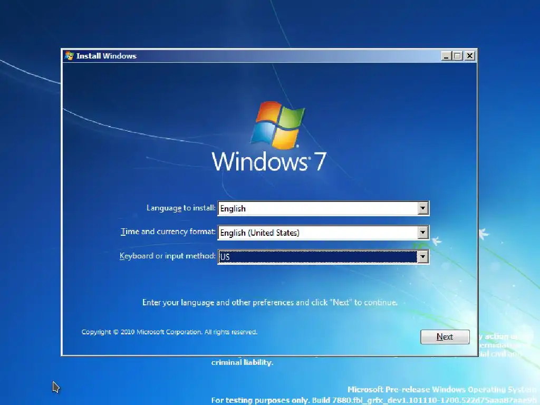Click the Windows 7 flag logo
The height and width of the screenshot is (405, 540).
[277, 126]
